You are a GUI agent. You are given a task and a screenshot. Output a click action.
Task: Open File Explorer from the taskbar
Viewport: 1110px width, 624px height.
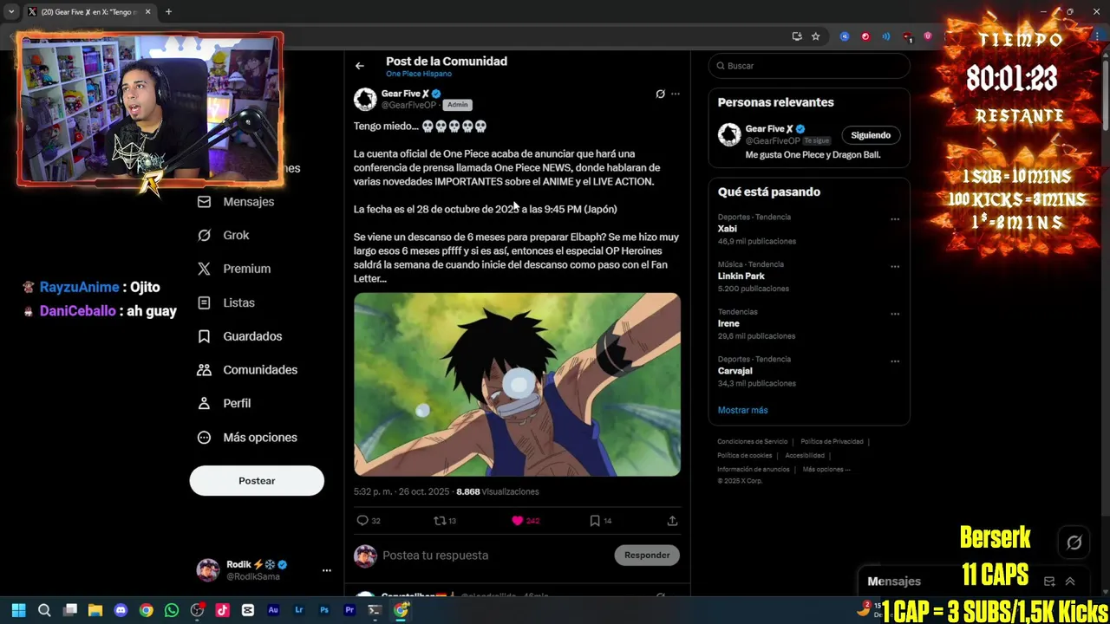click(95, 610)
